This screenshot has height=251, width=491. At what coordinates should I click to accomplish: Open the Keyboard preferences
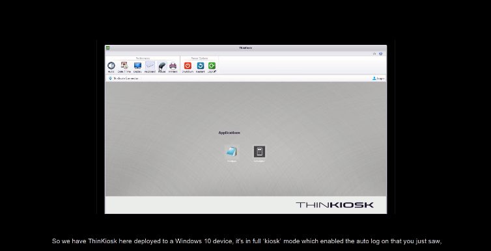click(x=150, y=67)
